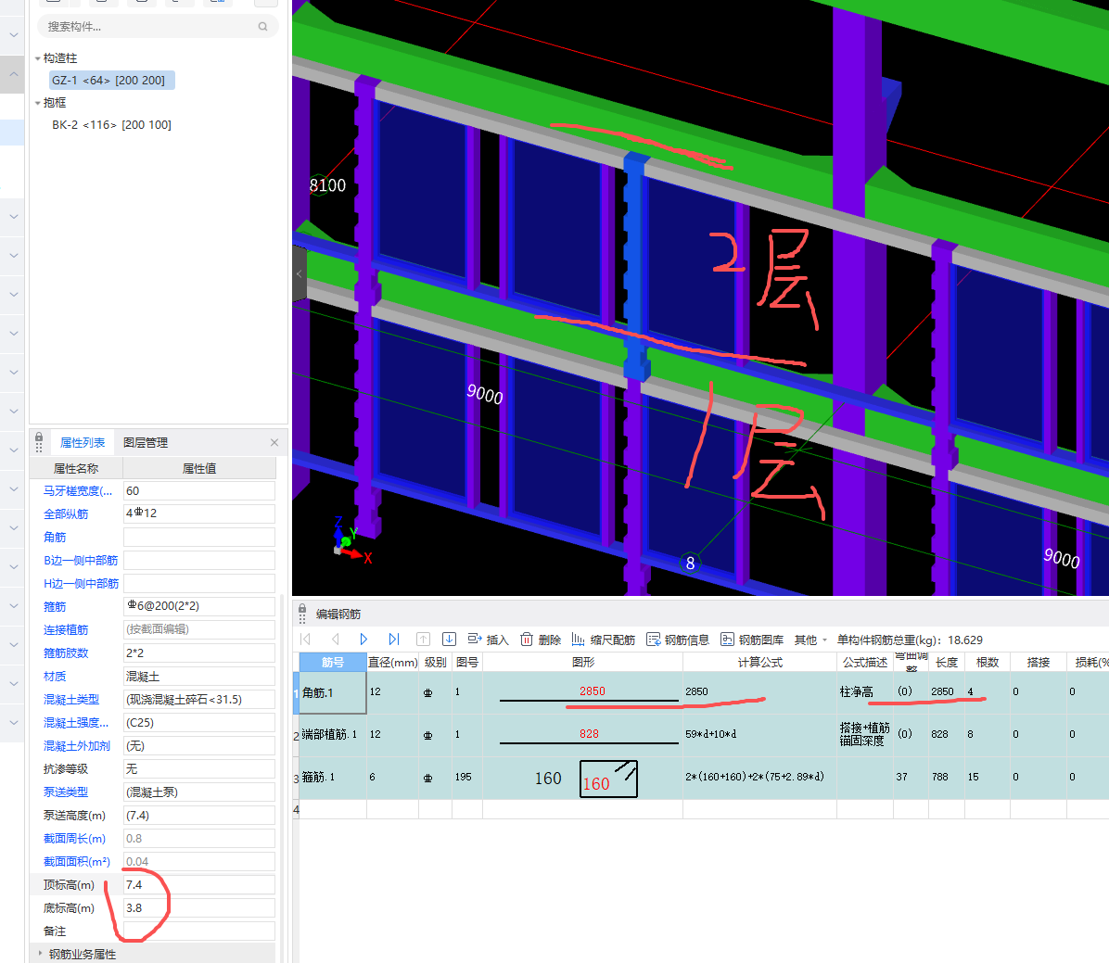Image resolution: width=1109 pixels, height=963 pixels.
Task: Click the left panel collapse arrow handle
Action: (300, 273)
